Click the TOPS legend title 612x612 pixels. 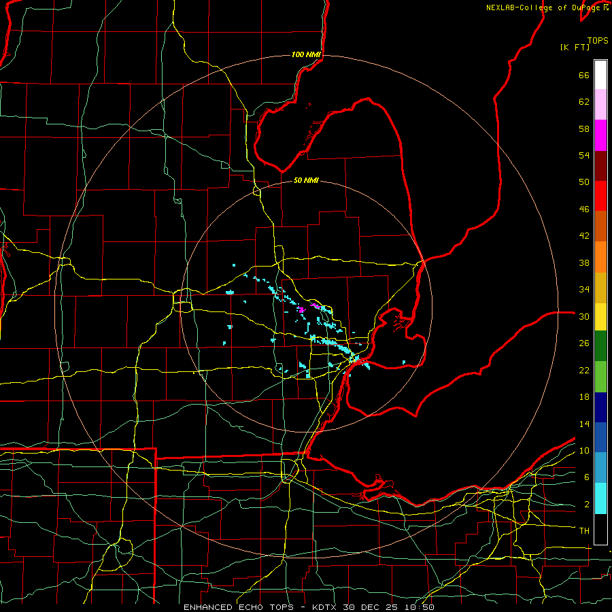coord(598,41)
